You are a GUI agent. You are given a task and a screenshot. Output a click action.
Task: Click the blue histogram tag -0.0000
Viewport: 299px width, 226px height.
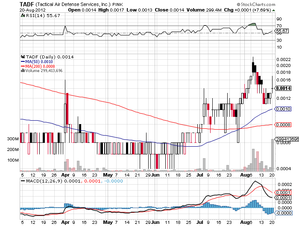(x=284, y=213)
